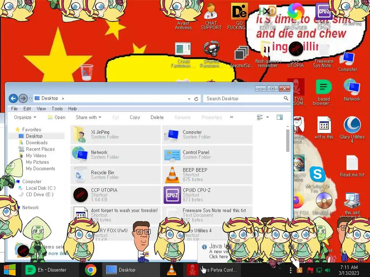Click Explorer back arrow button

13,98
